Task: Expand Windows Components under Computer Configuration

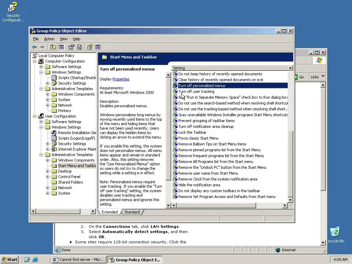Action: (47, 94)
